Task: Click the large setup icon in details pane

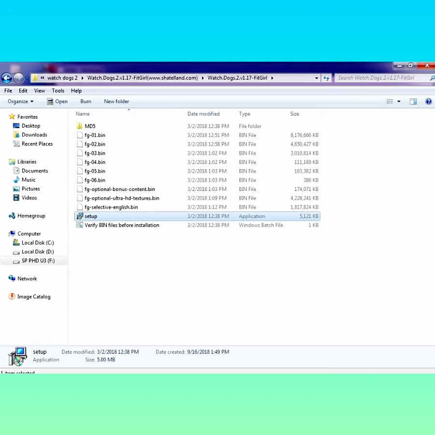Action: (x=17, y=356)
